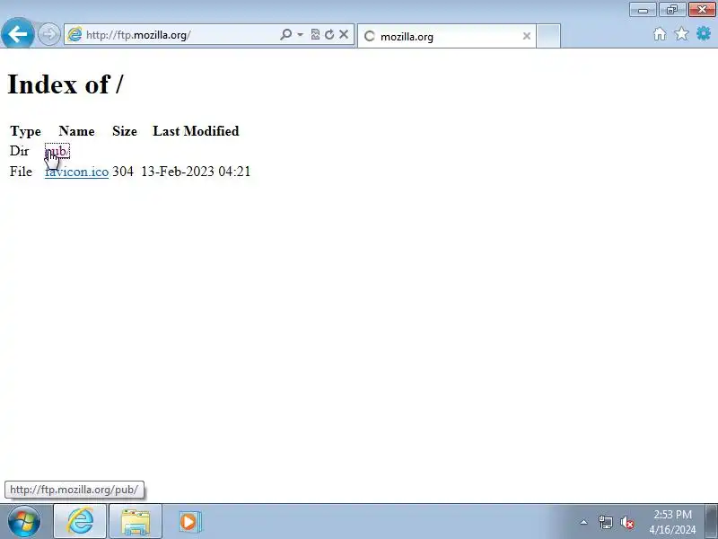Select the mozilla.org tab
Image resolution: width=718 pixels, height=539 pixels.
(446, 36)
